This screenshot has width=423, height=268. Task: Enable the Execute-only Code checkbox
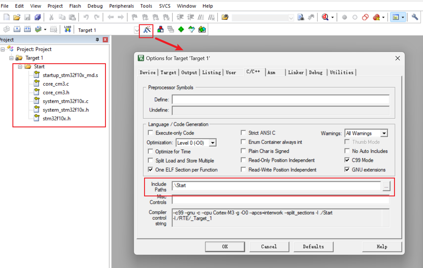[150, 133]
